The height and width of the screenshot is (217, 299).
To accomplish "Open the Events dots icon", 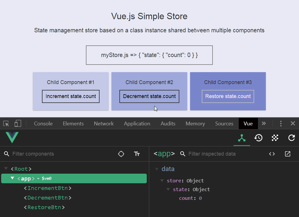I will [275, 138].
